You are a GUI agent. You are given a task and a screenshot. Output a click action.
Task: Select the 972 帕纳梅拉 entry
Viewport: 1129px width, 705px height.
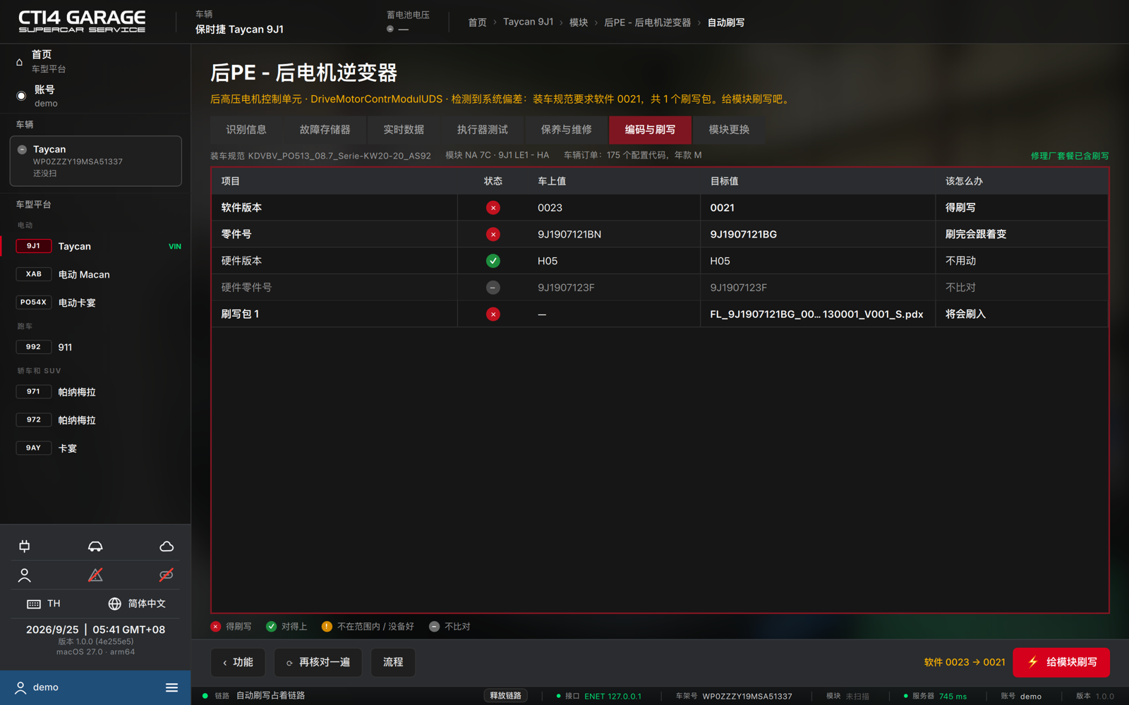pos(95,420)
